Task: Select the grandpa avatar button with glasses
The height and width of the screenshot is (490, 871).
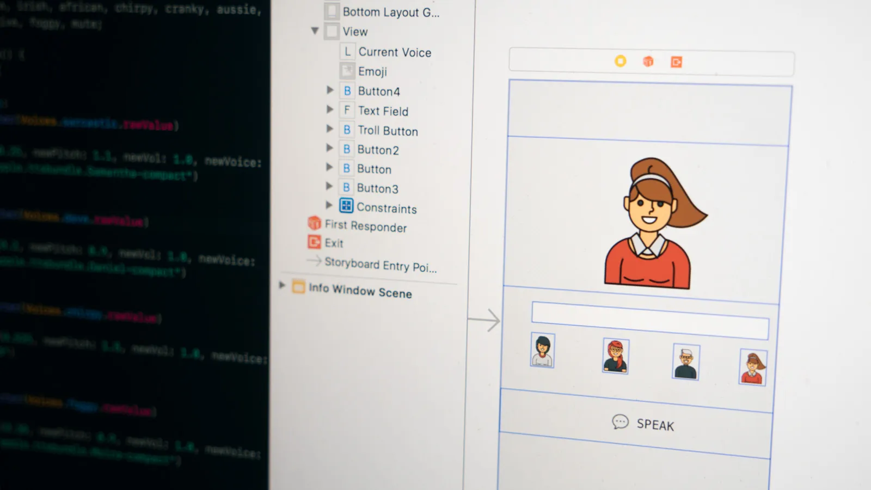Action: [x=686, y=362]
